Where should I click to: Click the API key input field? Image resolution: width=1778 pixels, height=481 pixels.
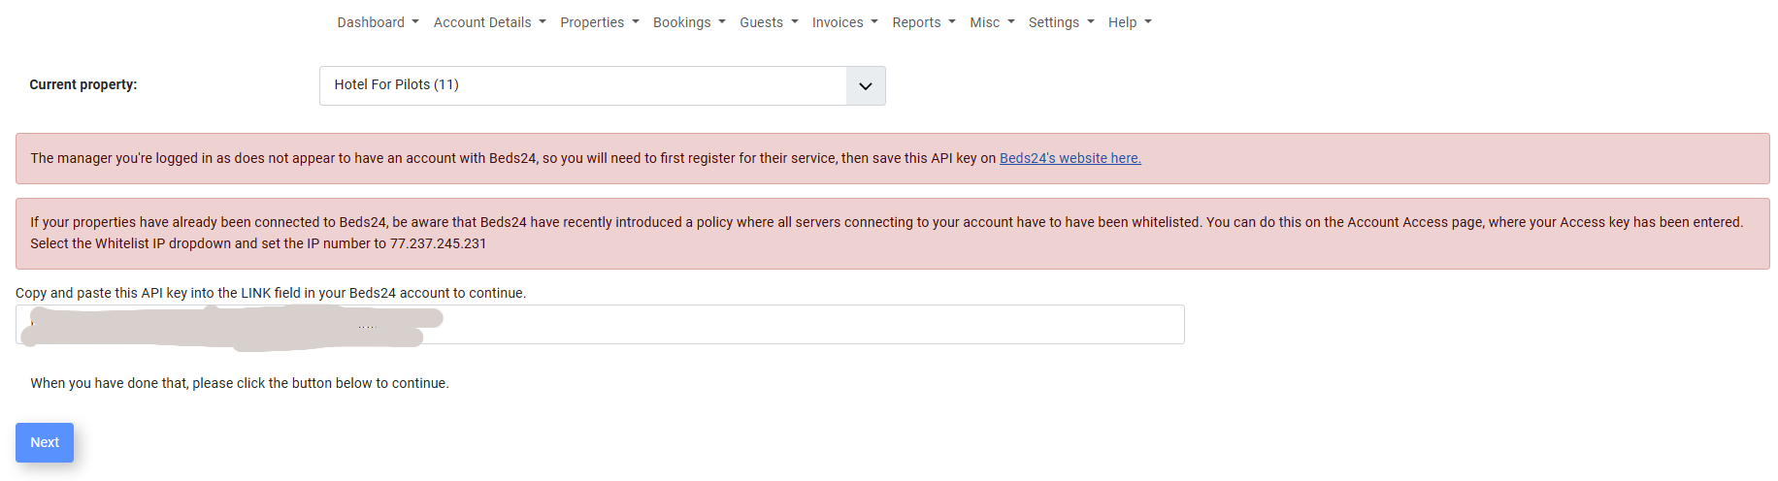[600, 325]
